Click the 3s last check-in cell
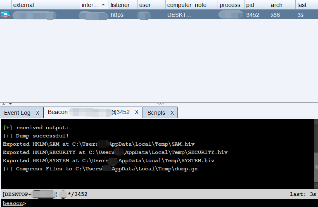This screenshot has height=207, width=318. [x=300, y=15]
